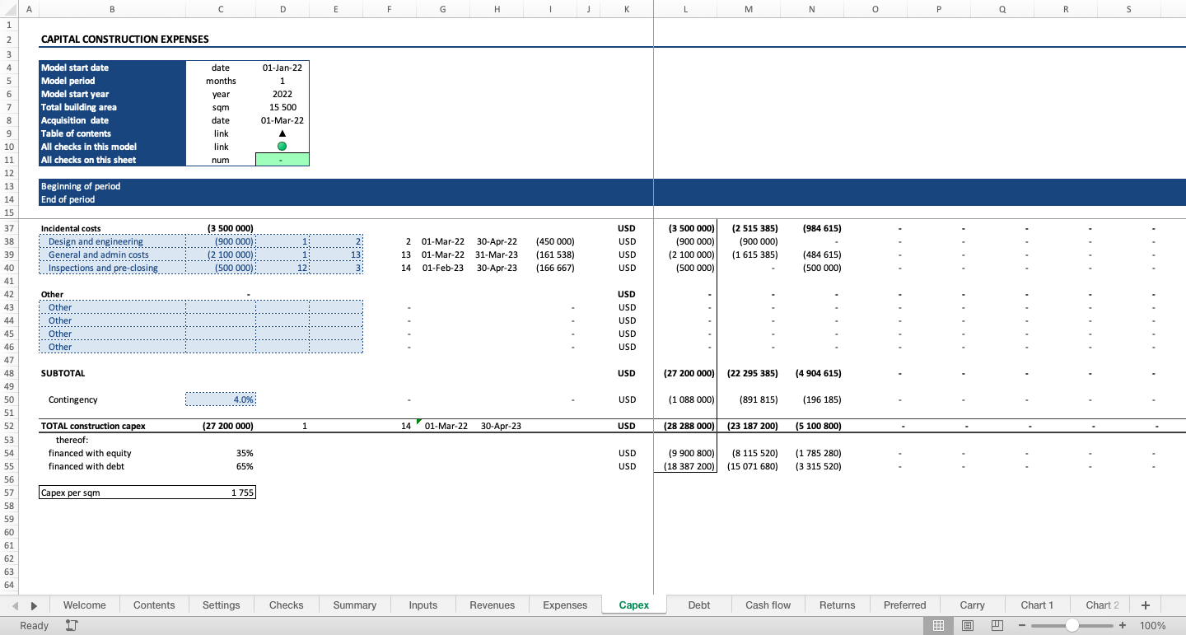The width and height of the screenshot is (1186, 635).
Task: Switch to the Cash flow sheet
Action: point(768,605)
